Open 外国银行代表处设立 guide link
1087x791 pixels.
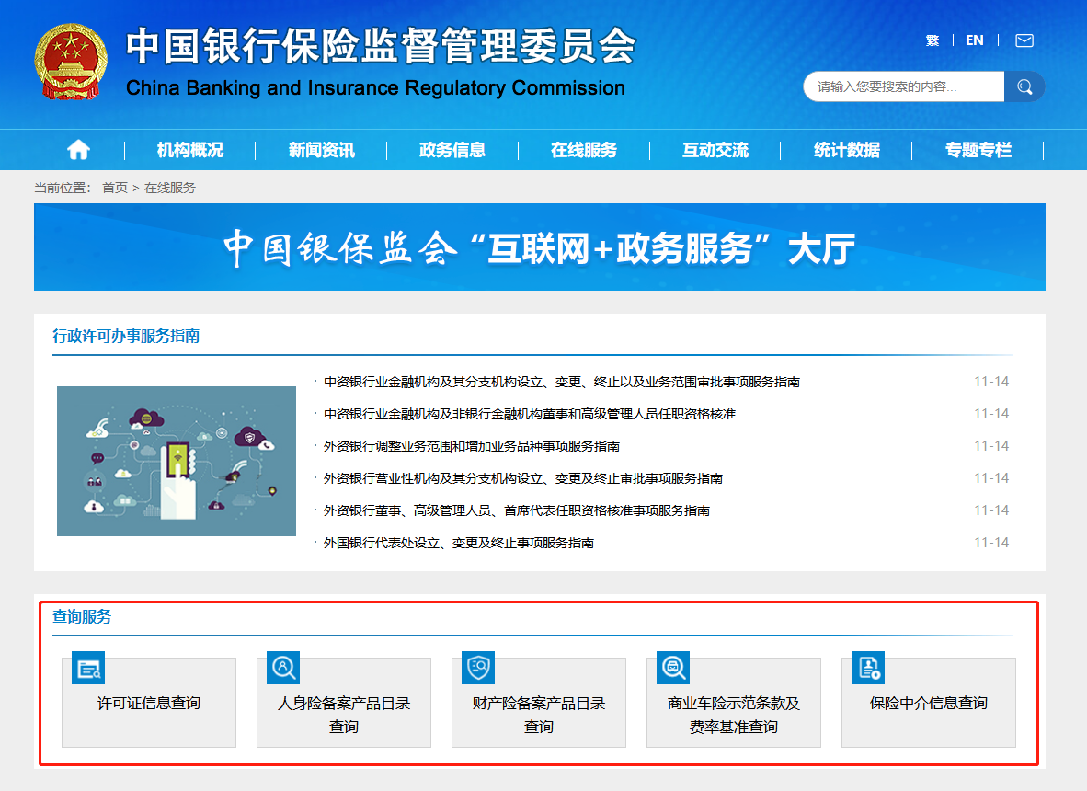point(459,543)
